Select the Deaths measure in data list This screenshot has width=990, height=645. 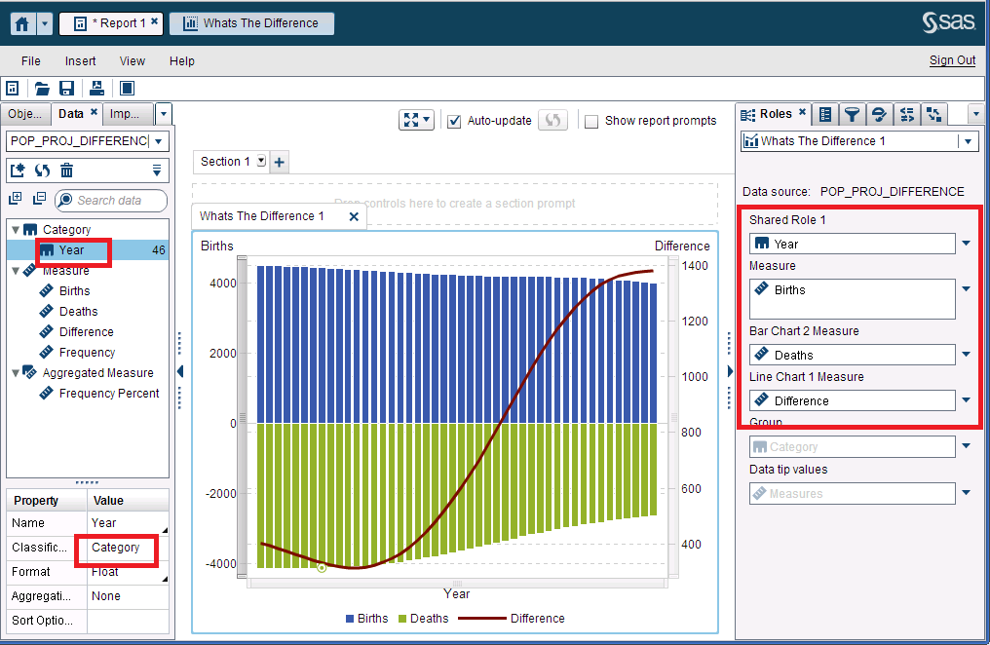[78, 312]
